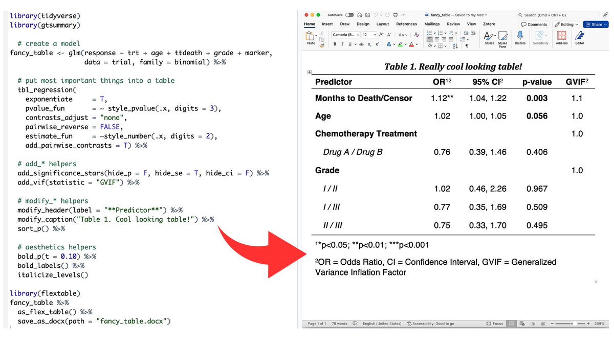
Task: Switch to the Insert ribbon tab
Action: [x=327, y=24]
